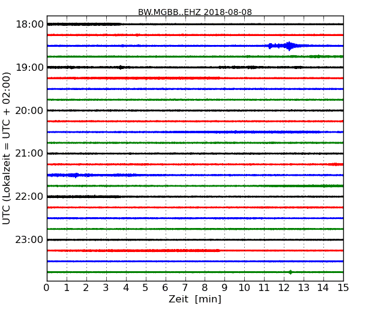The height and width of the screenshot is (312, 390).
Task: Click the x-axis tick label 4
Action: coord(126,288)
